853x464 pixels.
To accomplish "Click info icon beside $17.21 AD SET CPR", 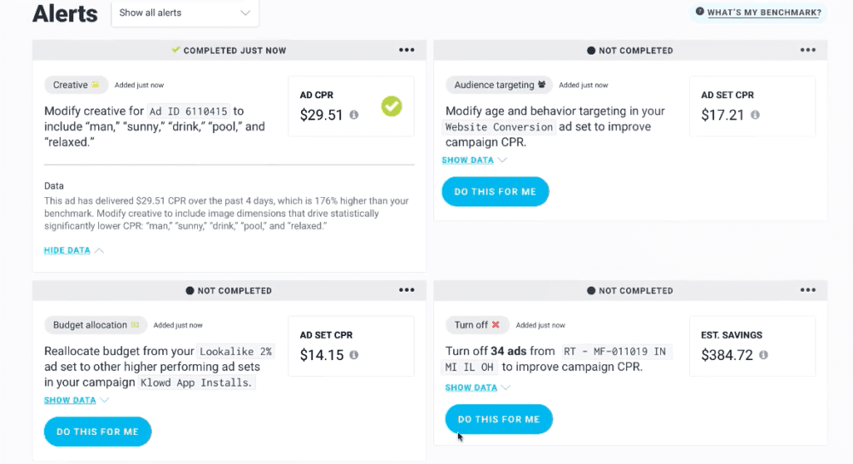I will [x=755, y=115].
